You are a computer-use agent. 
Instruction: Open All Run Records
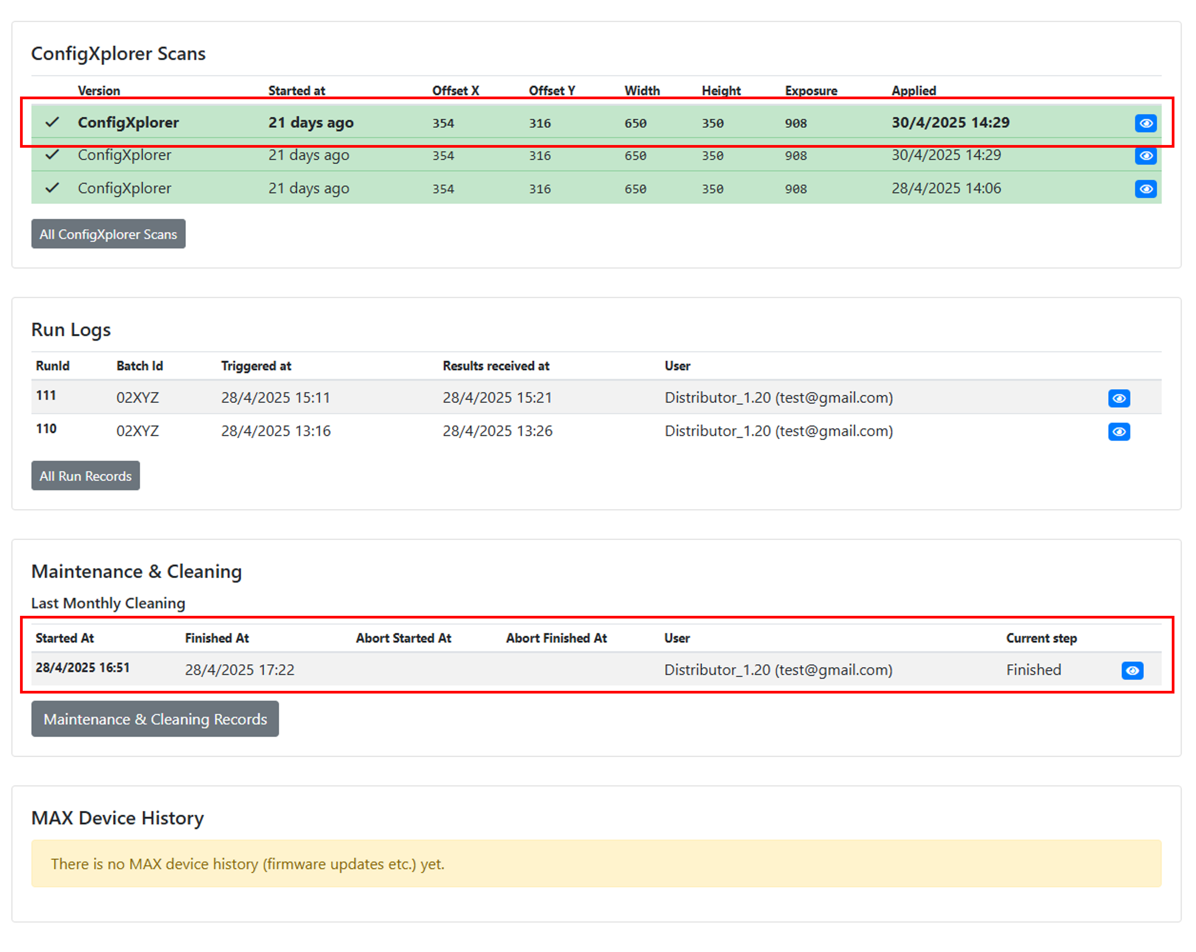85,476
